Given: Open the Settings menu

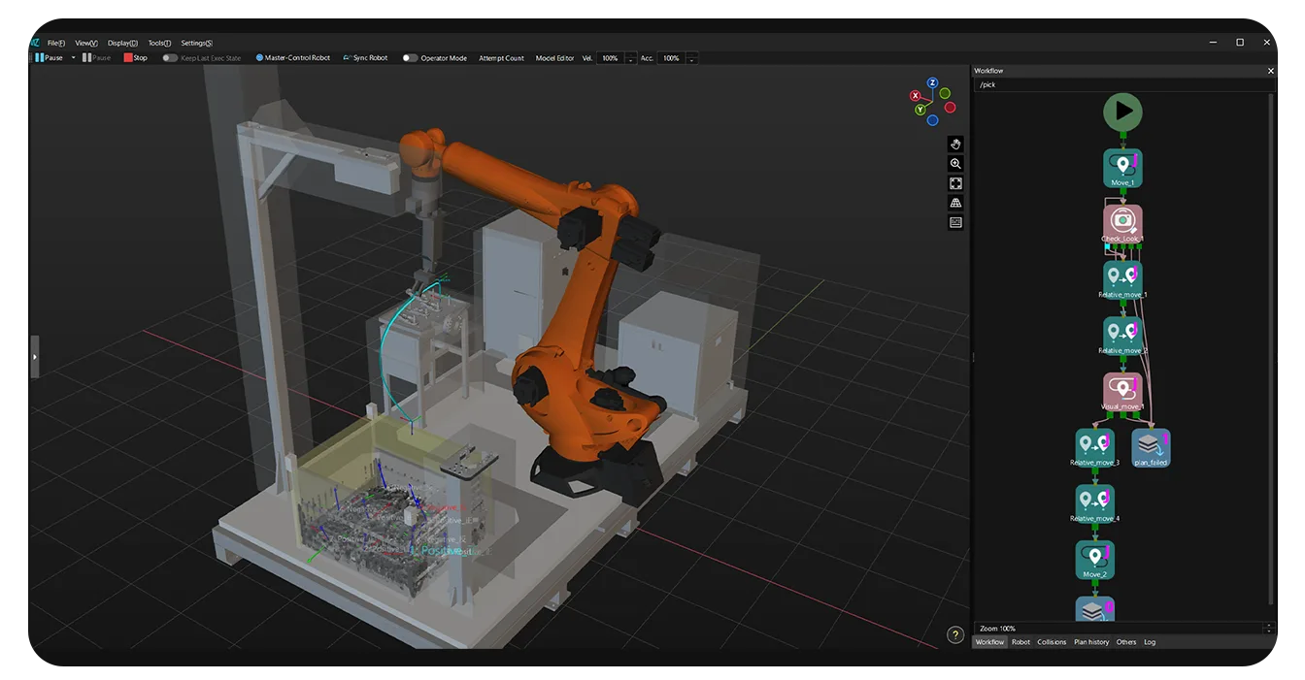Looking at the screenshot, I should tap(196, 43).
